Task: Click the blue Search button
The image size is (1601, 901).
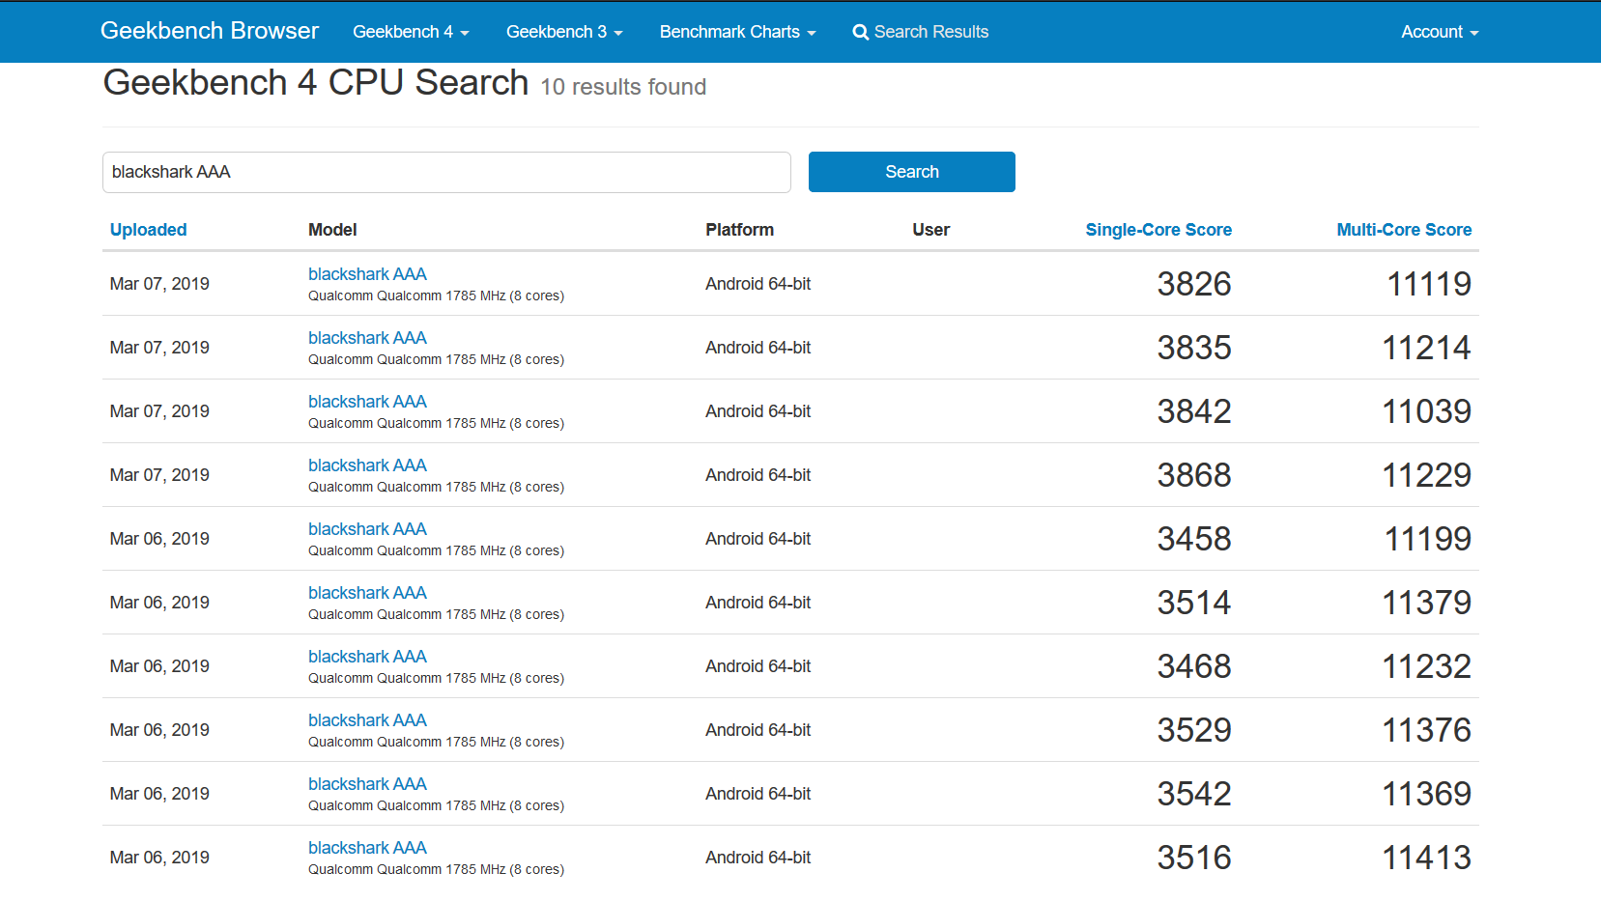Action: (x=911, y=172)
